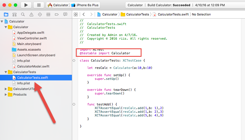Click '@testable import Calculator' line

[105, 53]
